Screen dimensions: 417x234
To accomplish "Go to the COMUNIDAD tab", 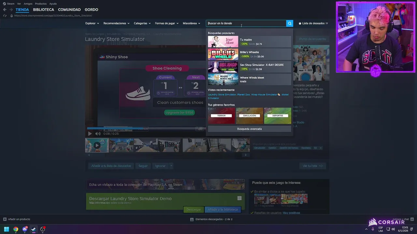I will pos(69,10).
